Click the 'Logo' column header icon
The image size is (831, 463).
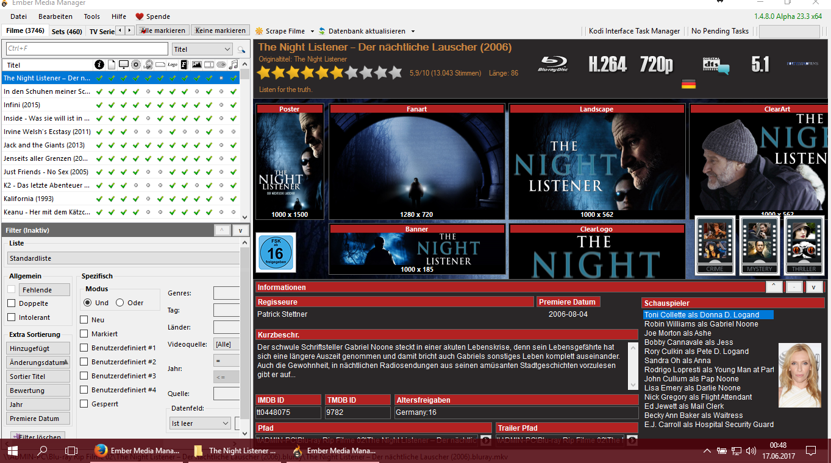point(173,65)
